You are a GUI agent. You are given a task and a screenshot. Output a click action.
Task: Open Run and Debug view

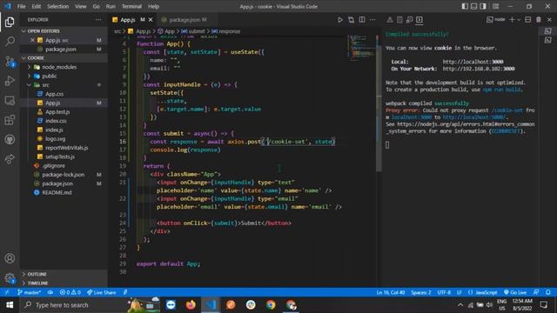[x=10, y=81]
